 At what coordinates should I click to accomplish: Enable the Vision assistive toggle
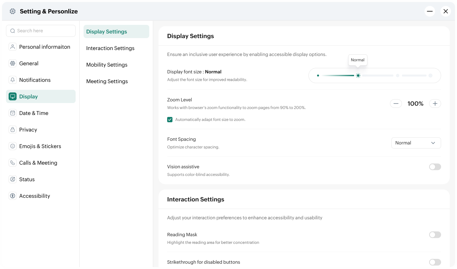(435, 167)
